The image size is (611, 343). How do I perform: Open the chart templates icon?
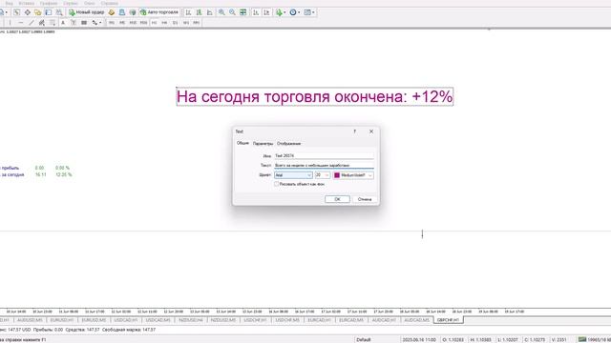[x=307, y=12]
